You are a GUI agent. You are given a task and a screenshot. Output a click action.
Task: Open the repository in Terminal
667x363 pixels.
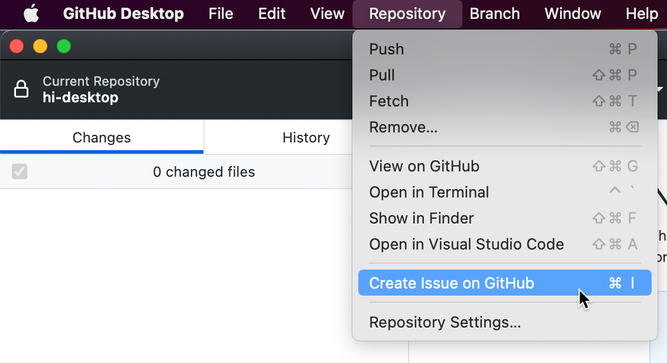point(429,192)
